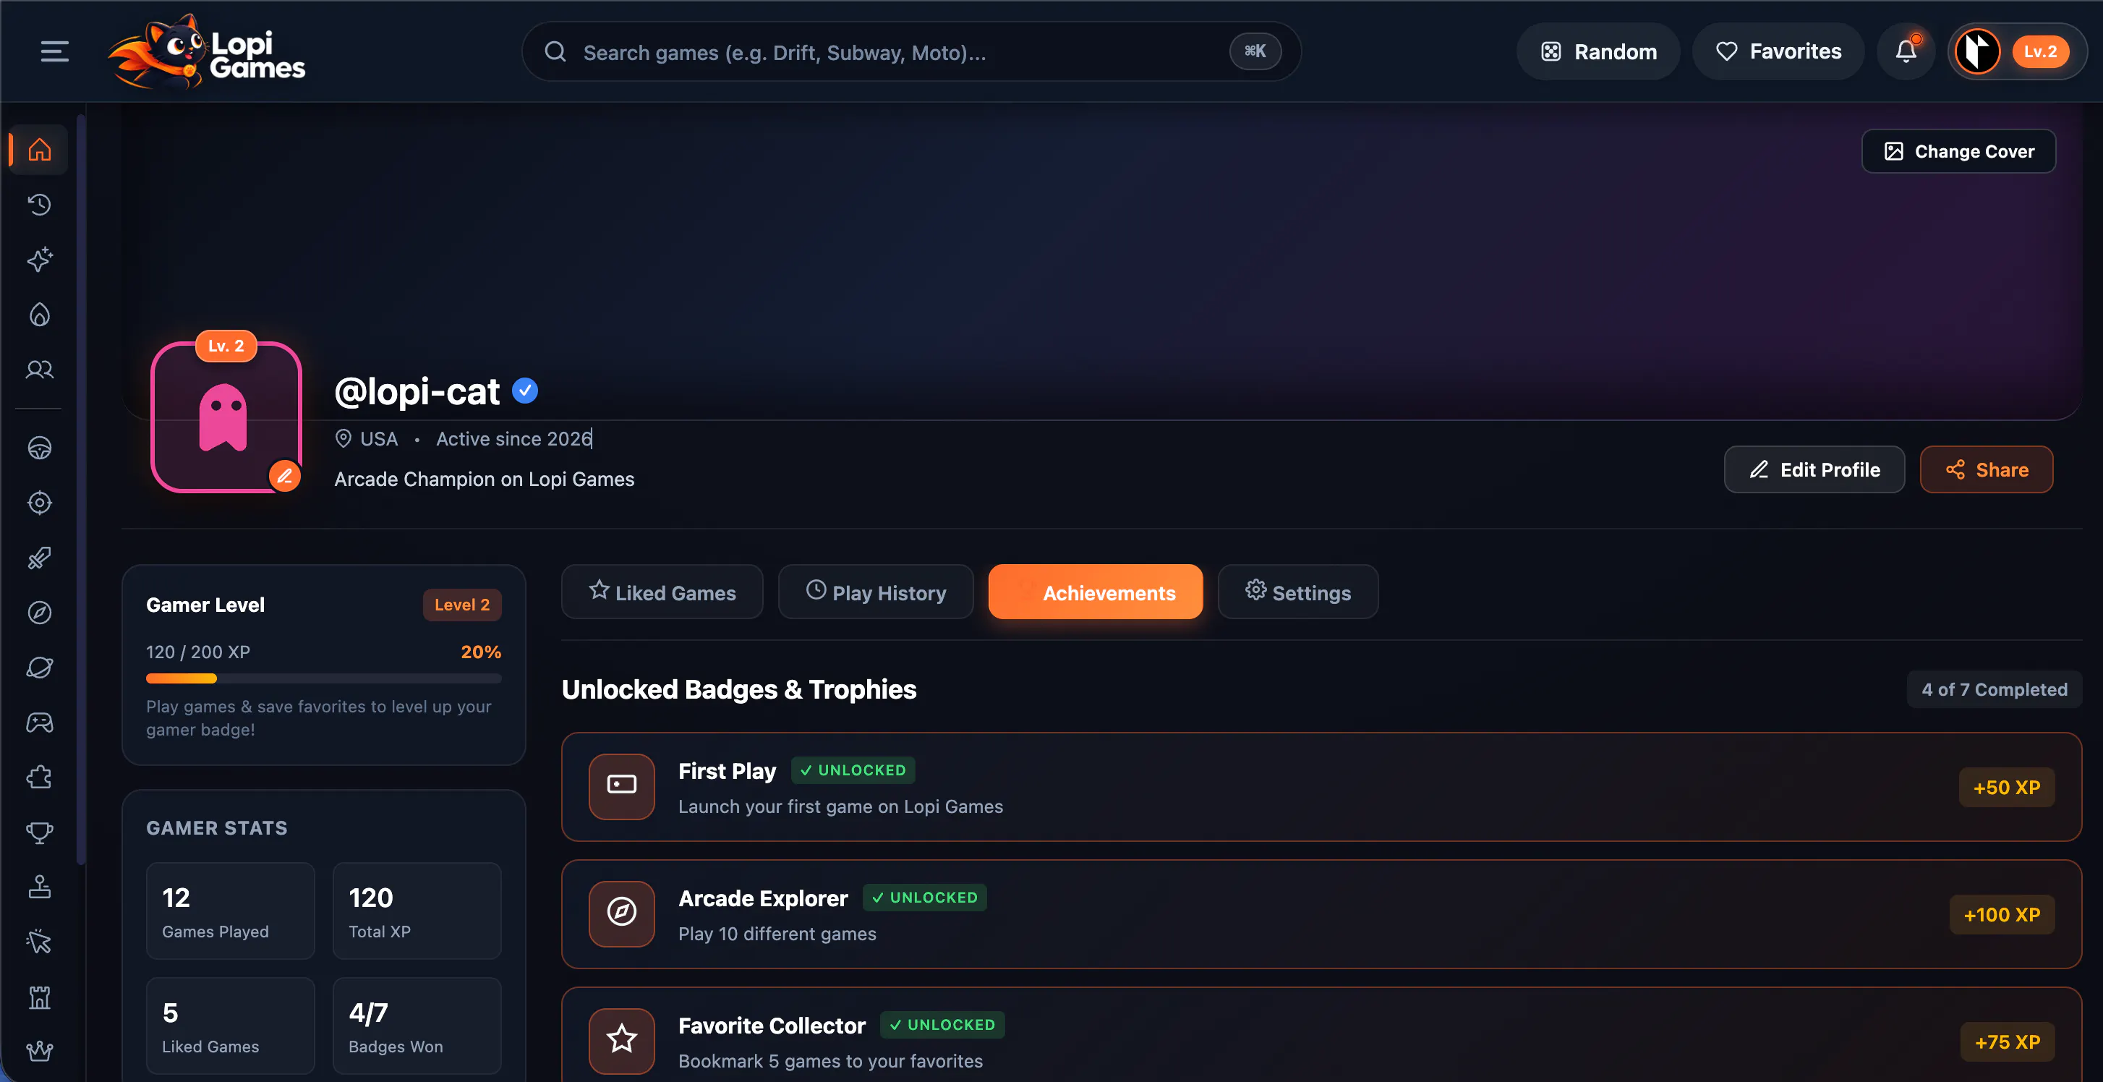Click the 12 Games Played stat card
Image resolution: width=2103 pixels, height=1082 pixels.
pos(230,911)
